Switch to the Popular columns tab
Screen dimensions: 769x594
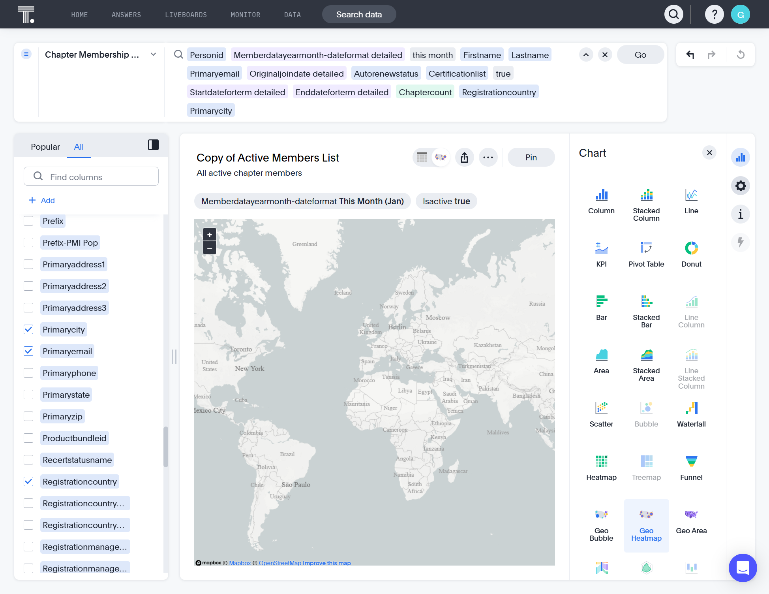point(45,147)
